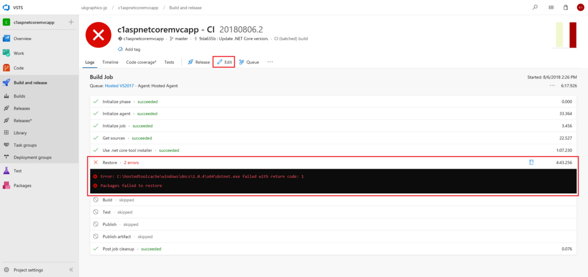Screen dimensions: 588x277
Task: Open the skipped Publish step row
Action: click(333, 225)
